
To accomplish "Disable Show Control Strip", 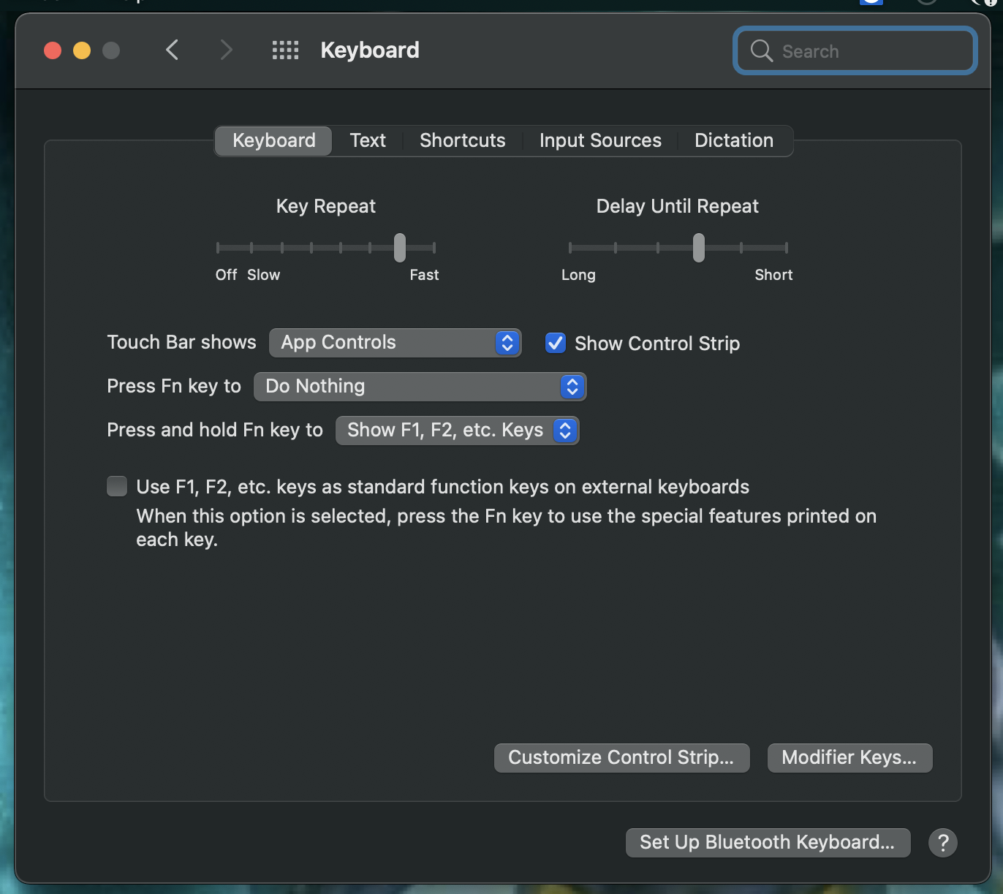I will (555, 343).
